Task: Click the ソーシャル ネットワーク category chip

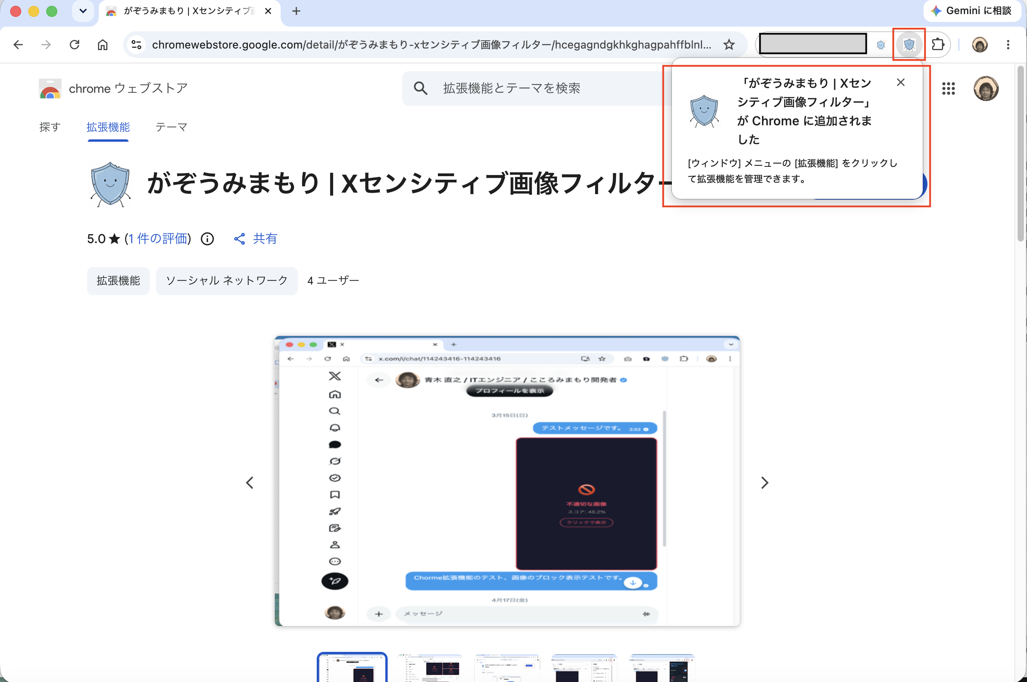Action: 227,281
